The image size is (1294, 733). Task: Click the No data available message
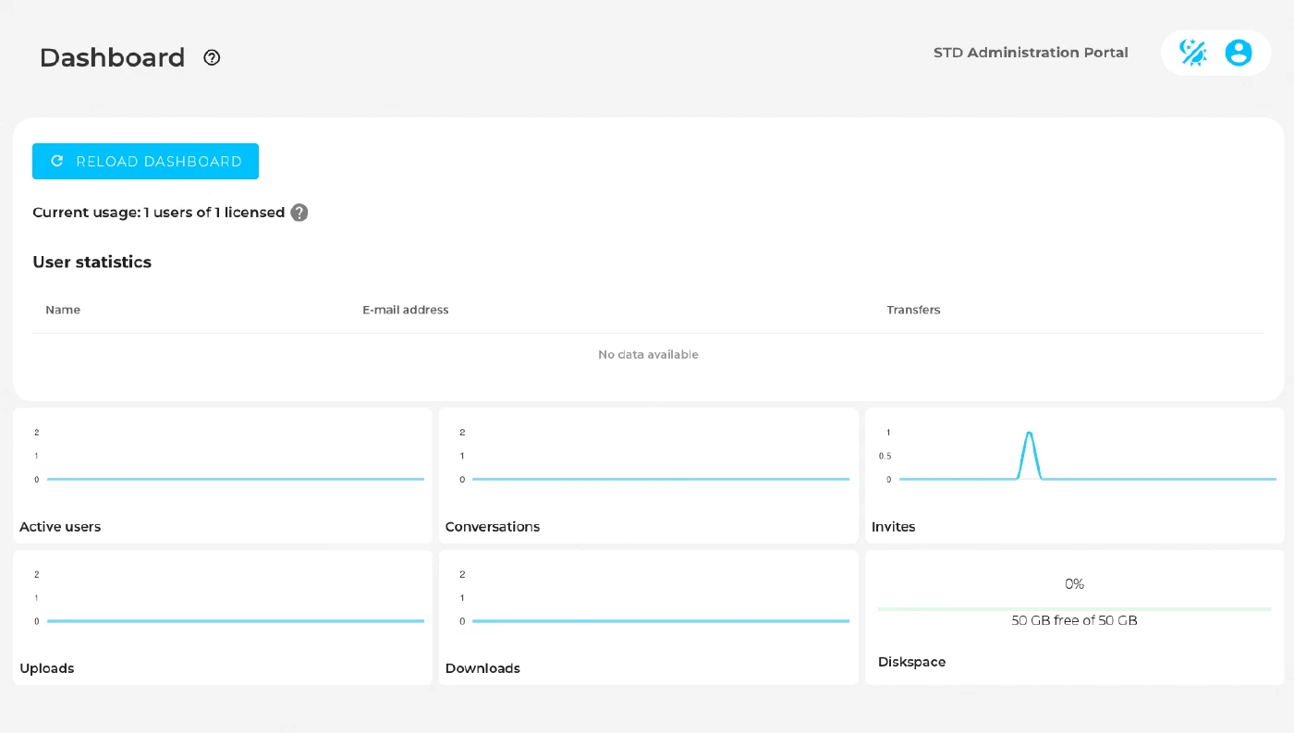648,355
